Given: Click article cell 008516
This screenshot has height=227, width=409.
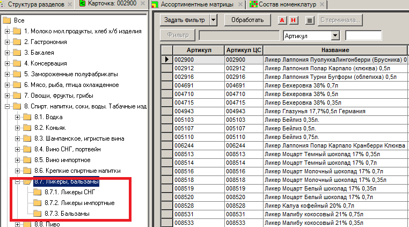Looking at the screenshot, I should tap(199, 171).
